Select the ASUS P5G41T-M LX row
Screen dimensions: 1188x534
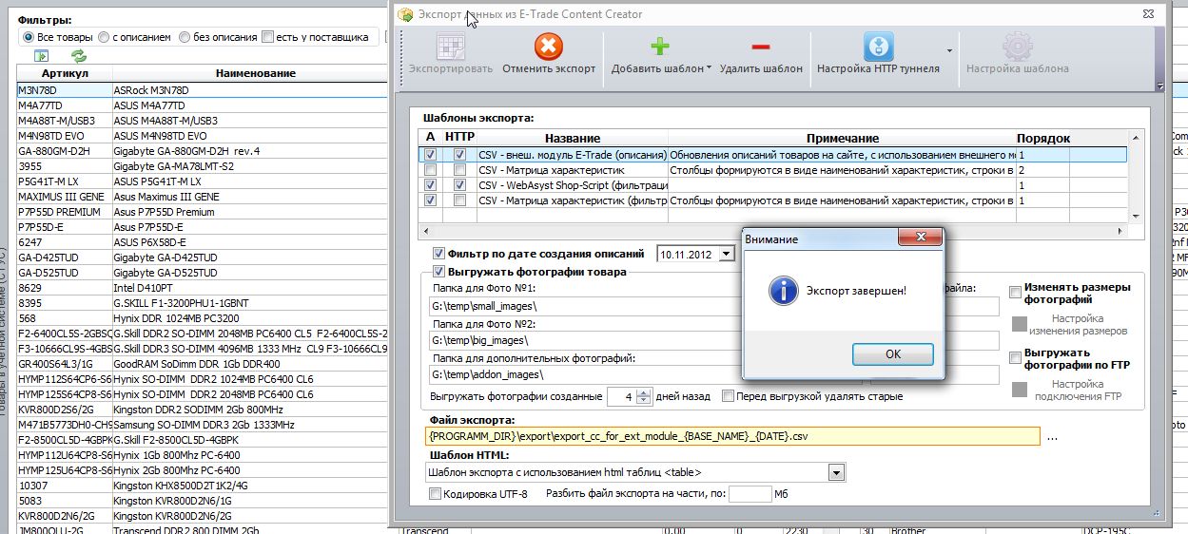pos(203,181)
